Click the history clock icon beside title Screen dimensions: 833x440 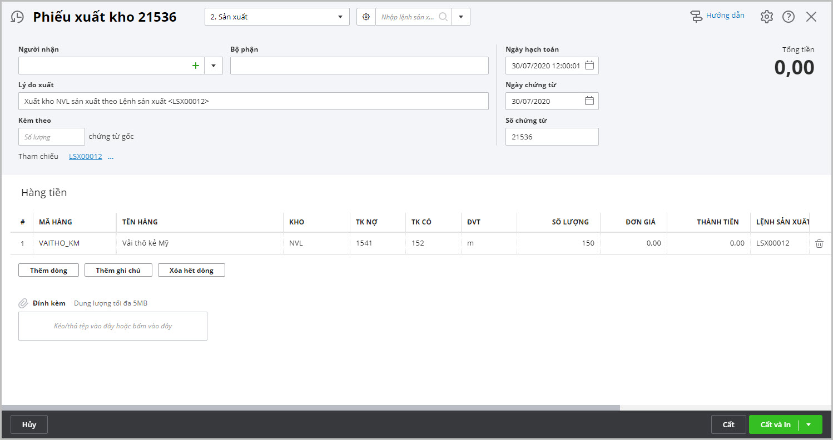click(x=17, y=17)
